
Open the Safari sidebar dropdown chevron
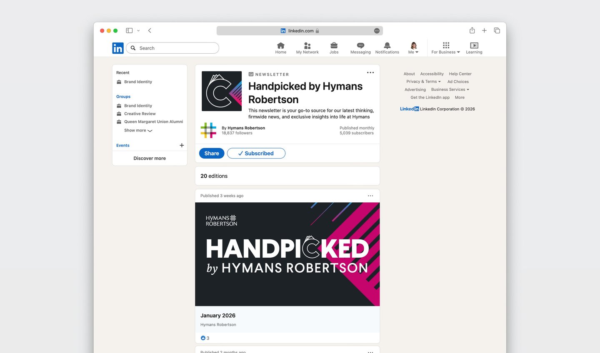[138, 30]
